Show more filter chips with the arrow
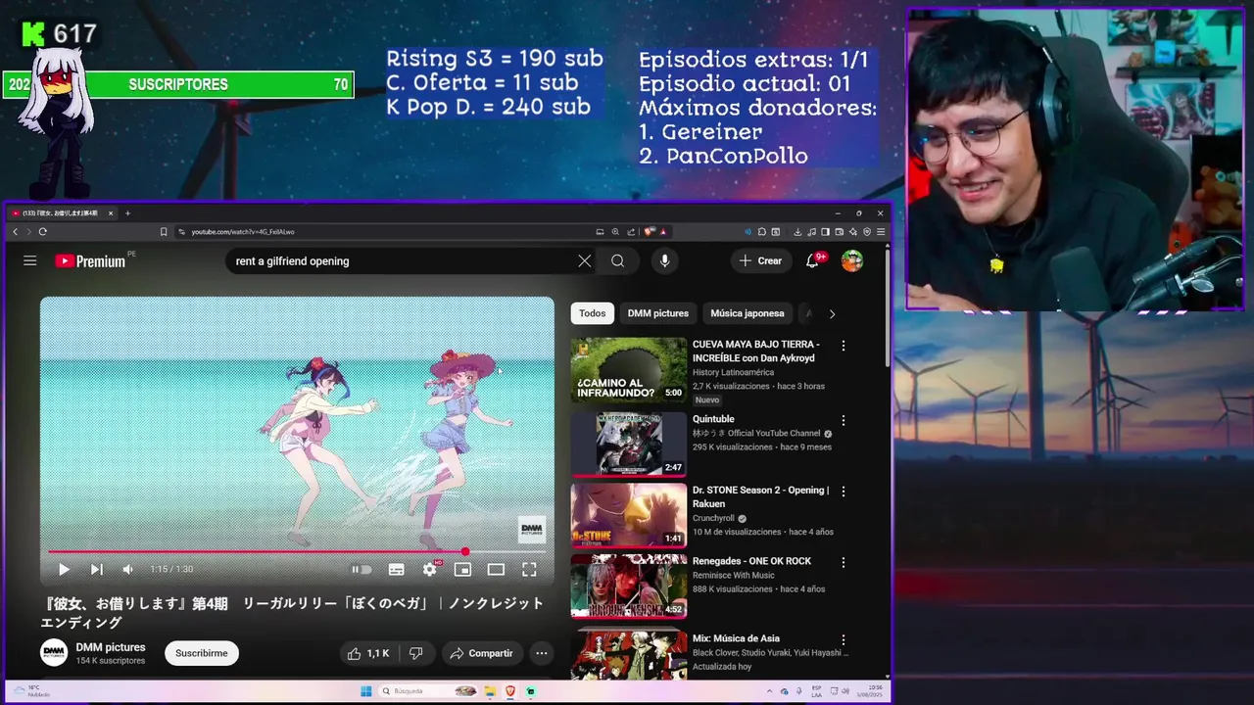 tap(832, 313)
